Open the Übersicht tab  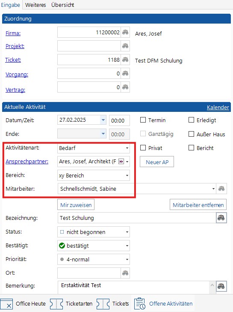pos(63,5)
